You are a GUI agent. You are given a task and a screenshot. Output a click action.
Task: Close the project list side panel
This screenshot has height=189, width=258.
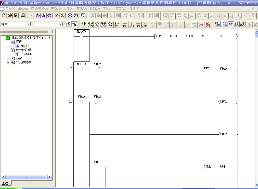[x=51, y=32]
